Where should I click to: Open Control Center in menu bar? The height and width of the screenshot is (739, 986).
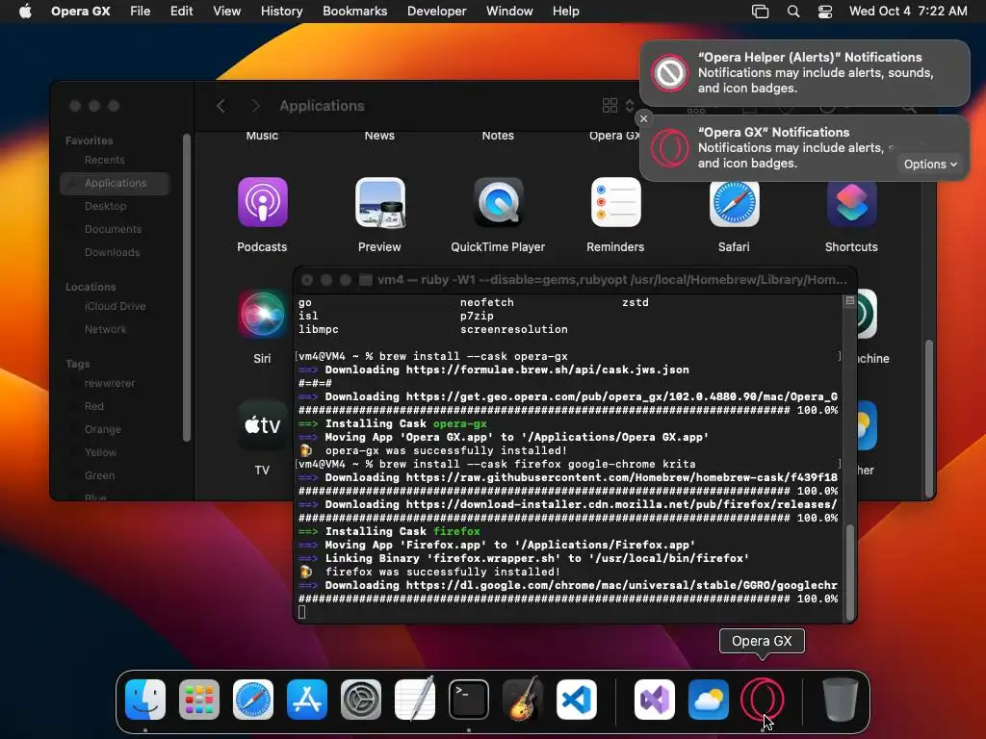[x=825, y=12]
